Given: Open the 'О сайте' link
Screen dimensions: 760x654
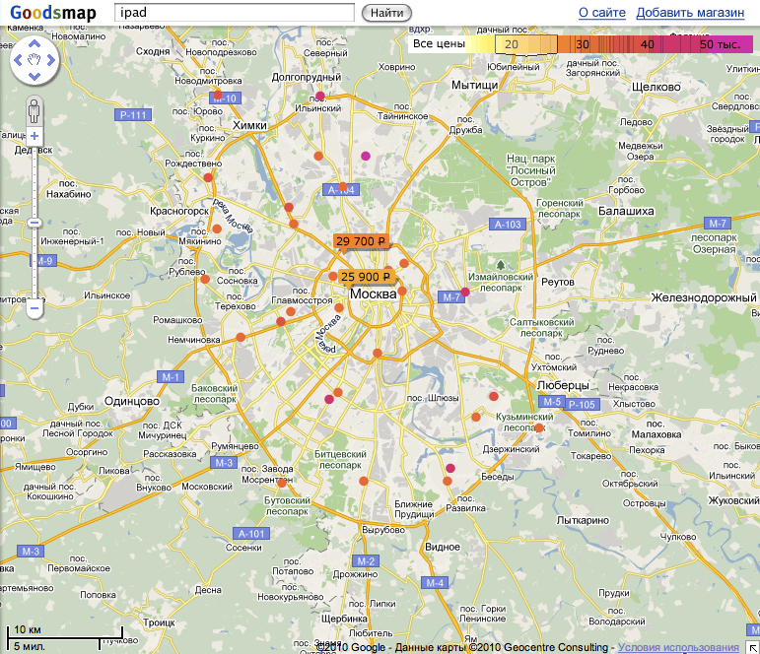Looking at the screenshot, I should click(x=601, y=13).
